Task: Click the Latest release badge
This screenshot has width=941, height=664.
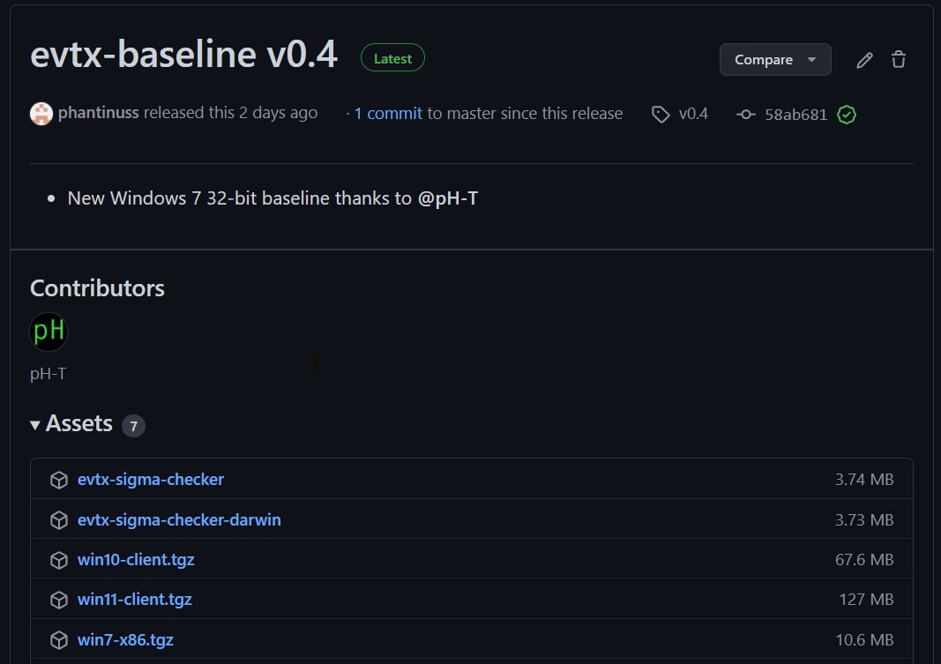Action: coord(392,58)
